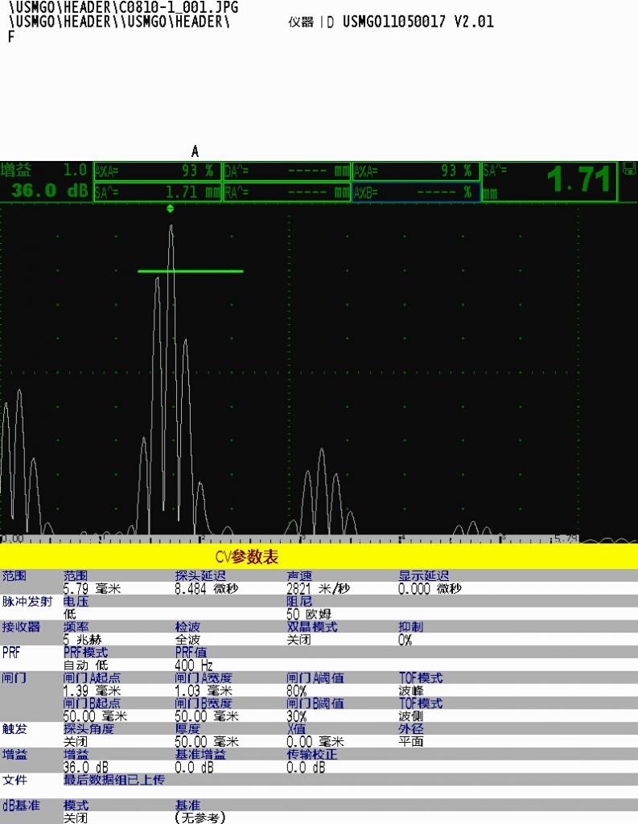
Task: Click the reference value (无参考)
Action: (200, 818)
